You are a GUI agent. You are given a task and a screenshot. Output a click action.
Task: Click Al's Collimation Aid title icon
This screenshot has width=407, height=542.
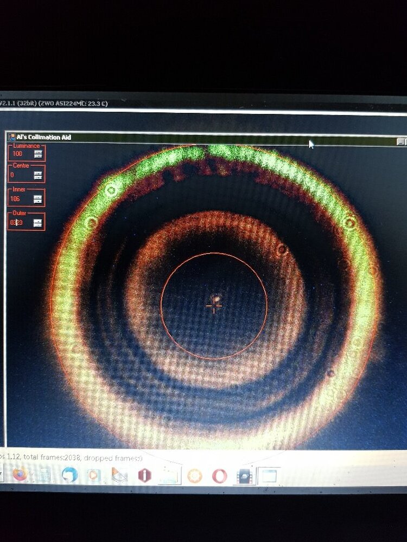click(12, 137)
